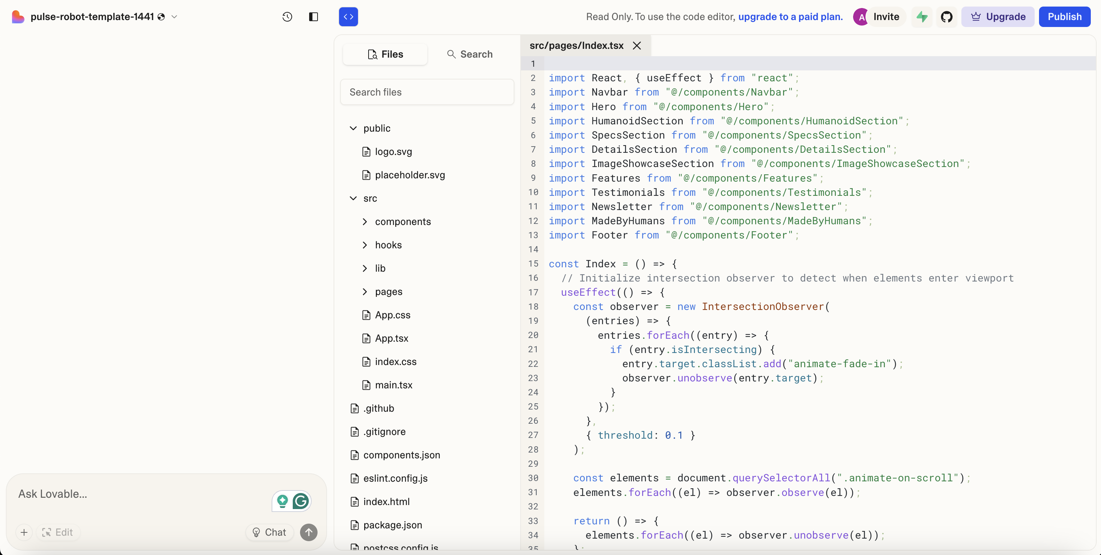Toggle the sidebar panel layout icon

(313, 17)
